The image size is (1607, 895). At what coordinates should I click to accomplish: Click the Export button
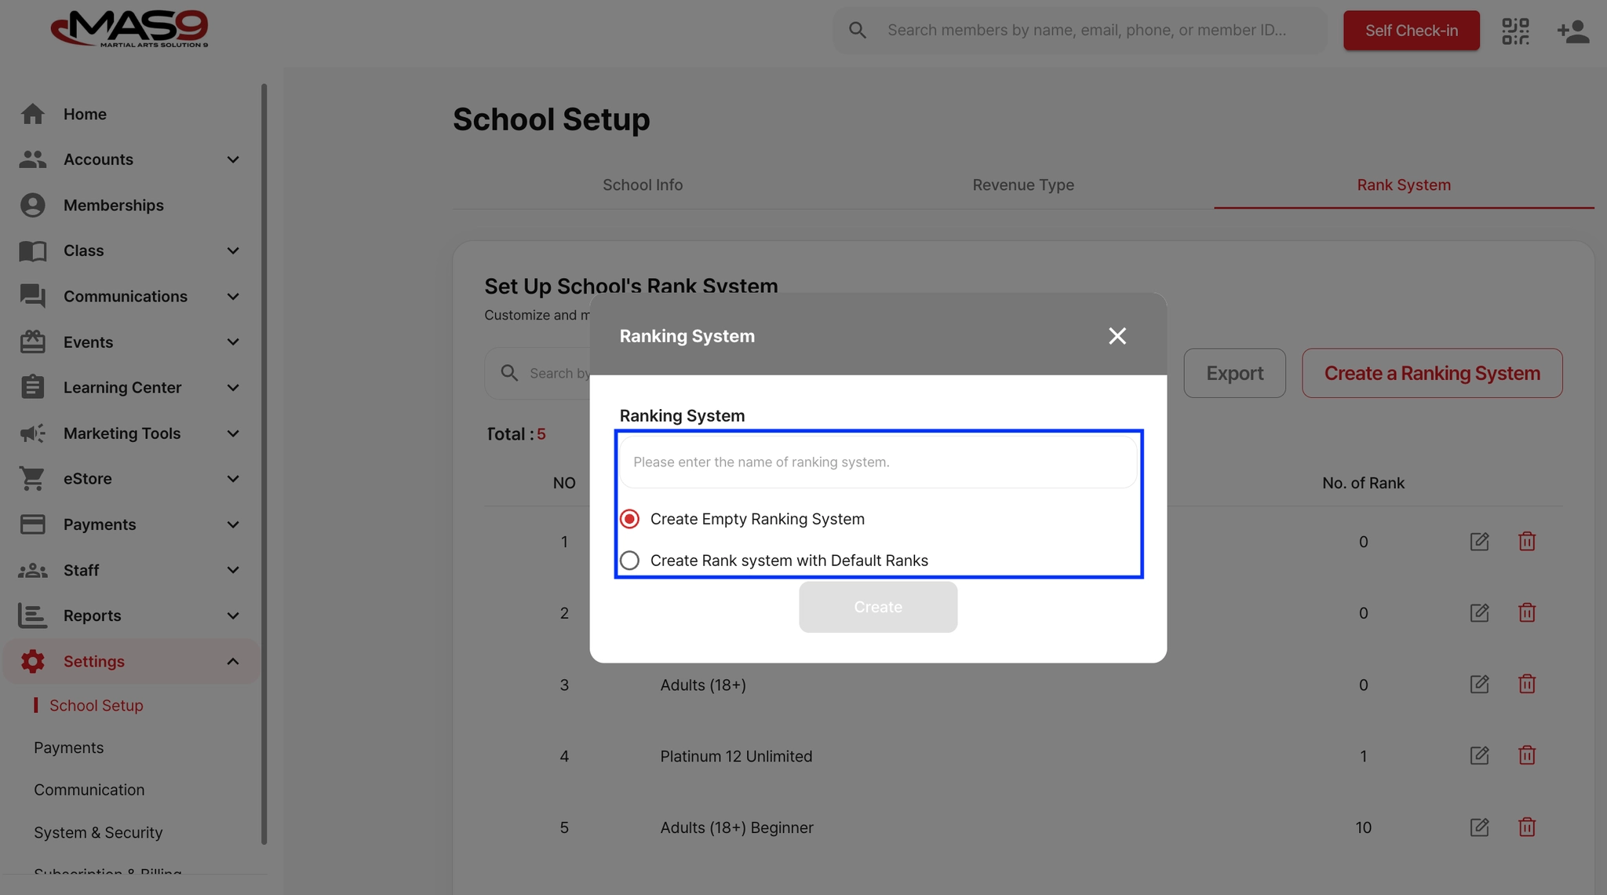click(x=1233, y=373)
